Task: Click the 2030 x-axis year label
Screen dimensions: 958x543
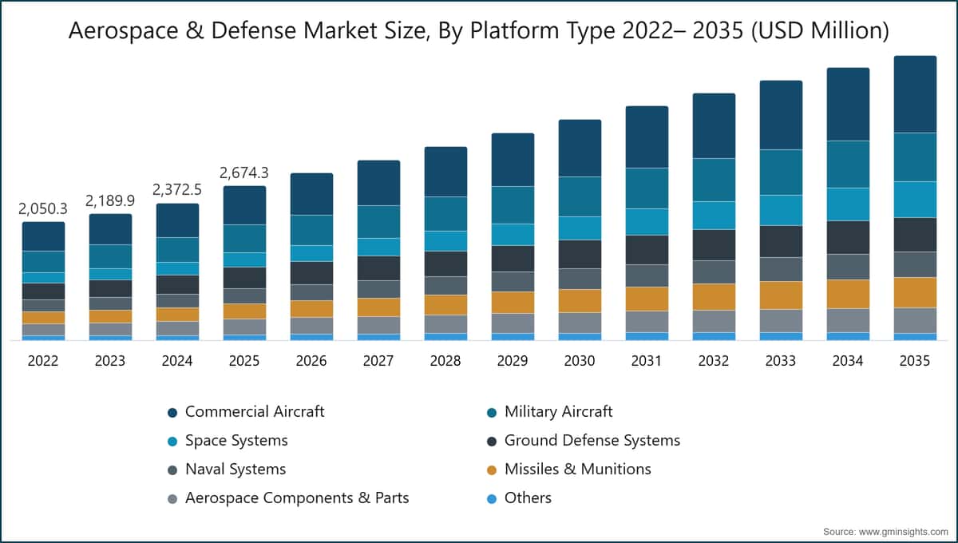Action: [x=580, y=361]
